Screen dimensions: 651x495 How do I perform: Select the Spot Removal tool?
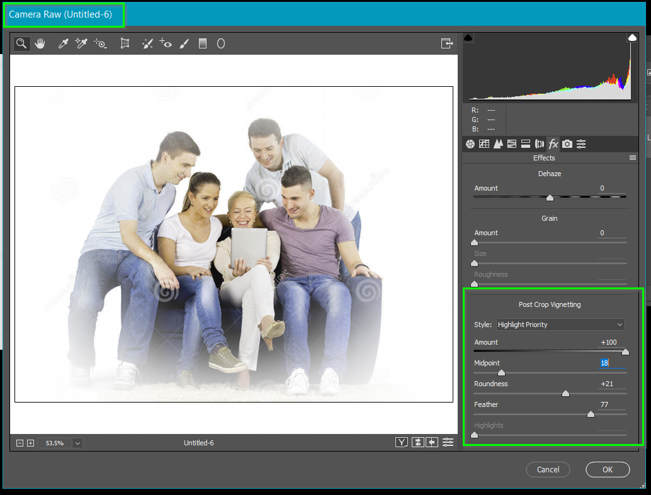coord(147,43)
